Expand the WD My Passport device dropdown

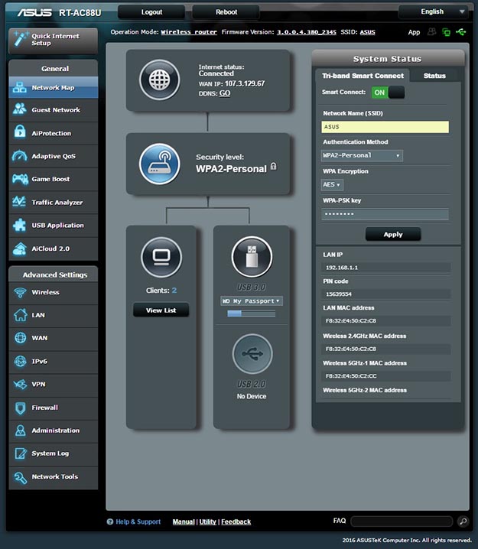(252, 301)
